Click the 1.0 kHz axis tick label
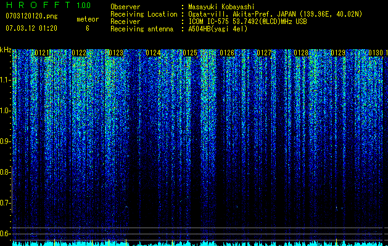Viewport: 388px width, 246px height. pyautogui.click(x=5, y=111)
